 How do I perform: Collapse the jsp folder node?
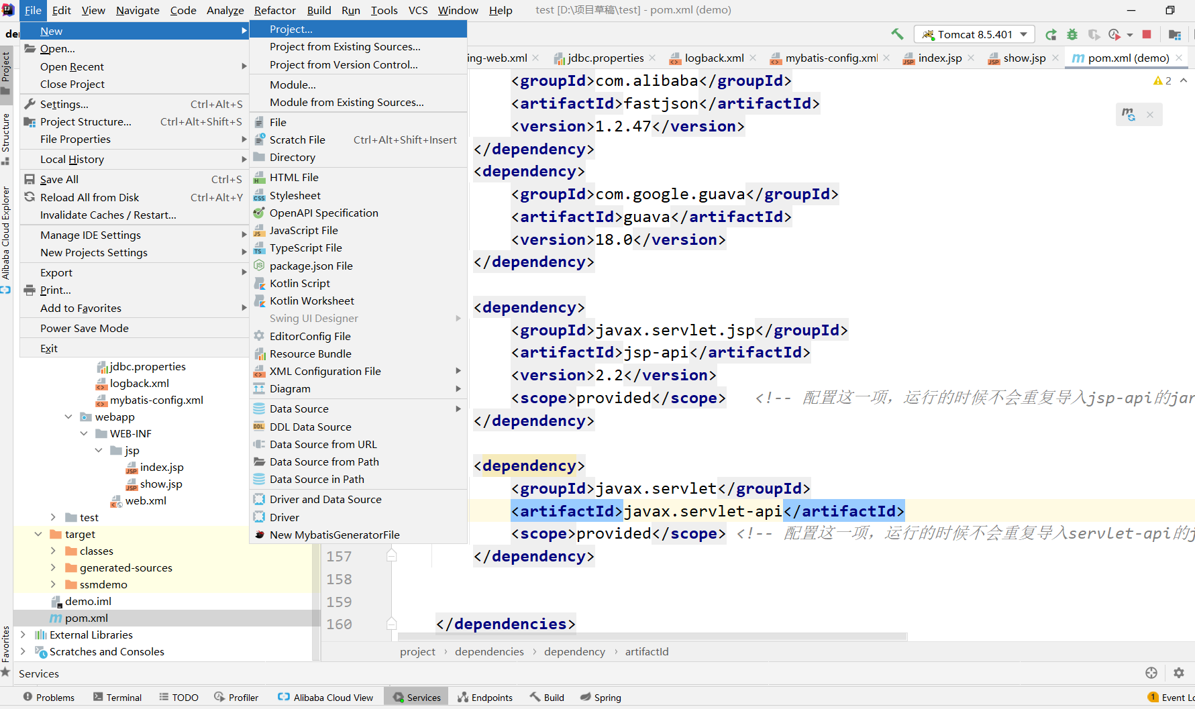pos(99,450)
